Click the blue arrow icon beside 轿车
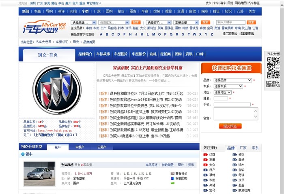This screenshot has width=284, height=194. tap(23, 154)
